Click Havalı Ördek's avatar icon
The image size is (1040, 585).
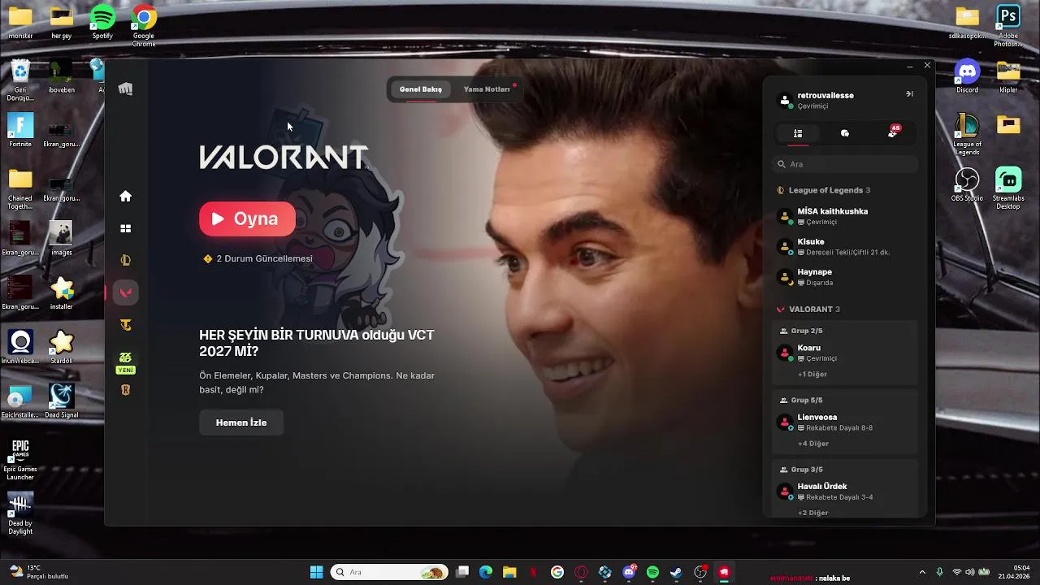click(x=785, y=492)
